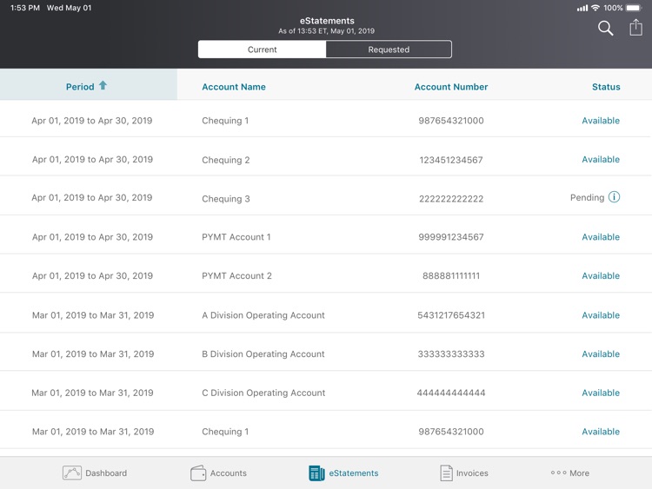Go to the Invoices tab label
Image resolution: width=652 pixels, height=489 pixels.
(472, 472)
